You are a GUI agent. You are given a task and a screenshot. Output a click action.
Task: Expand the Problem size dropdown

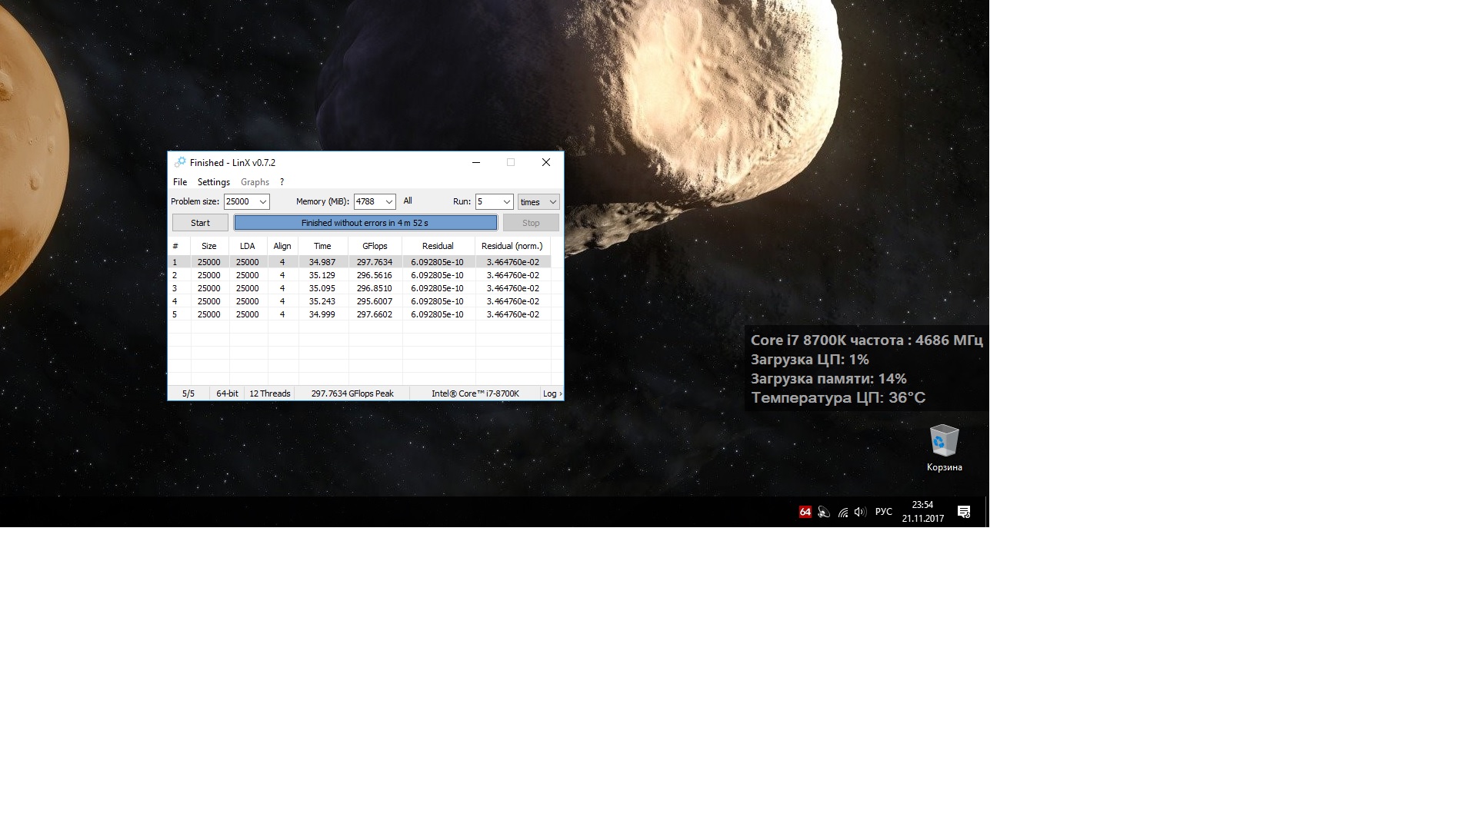[x=262, y=201]
